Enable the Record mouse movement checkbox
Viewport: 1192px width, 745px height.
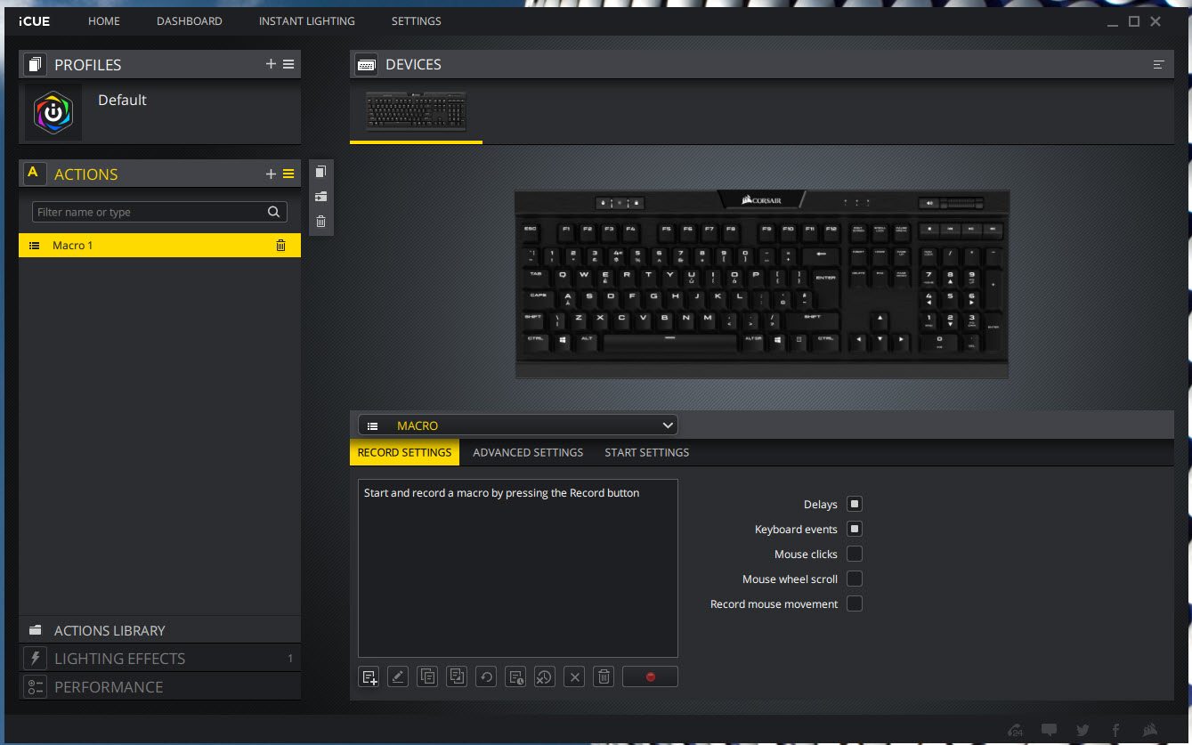(x=855, y=603)
